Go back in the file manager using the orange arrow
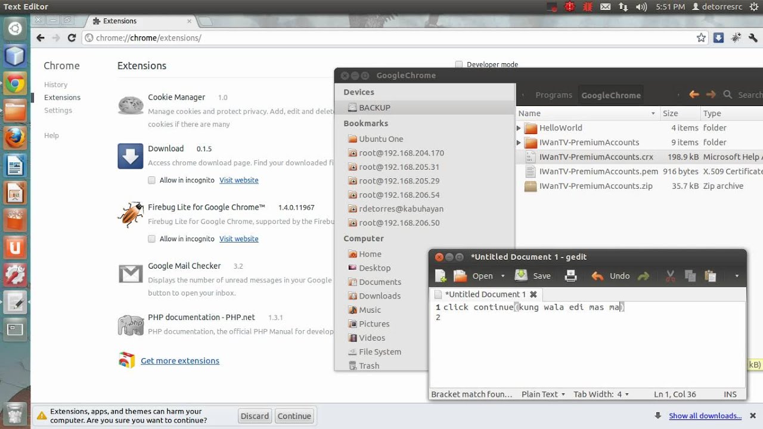The image size is (763, 429). [x=694, y=94]
